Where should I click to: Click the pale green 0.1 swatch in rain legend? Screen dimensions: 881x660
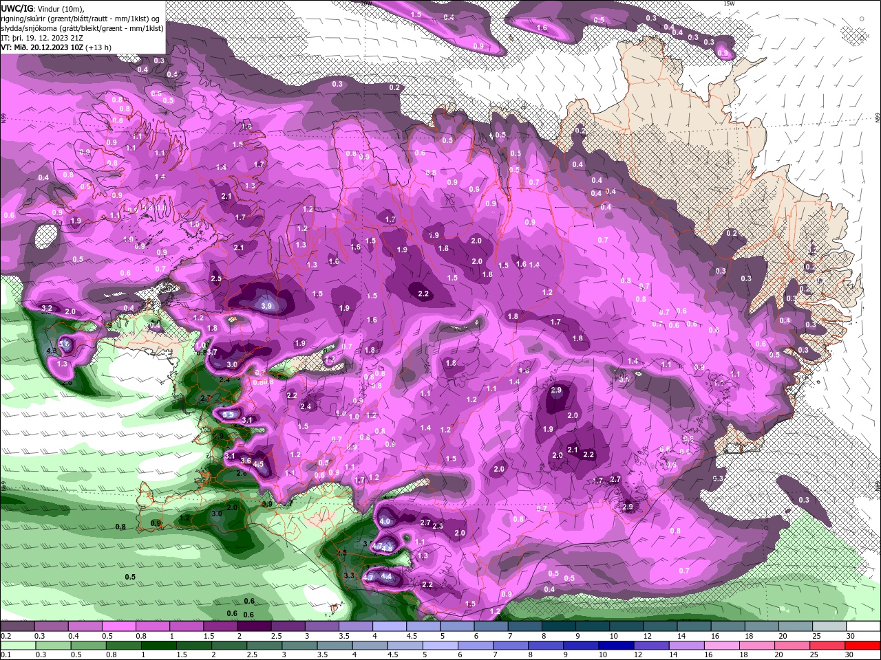(17, 646)
